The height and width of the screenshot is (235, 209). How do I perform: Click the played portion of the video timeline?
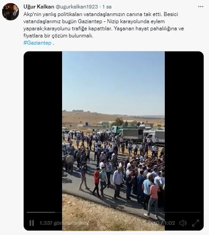pyautogui.click(x=41, y=212)
